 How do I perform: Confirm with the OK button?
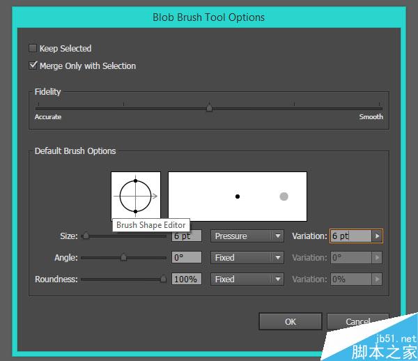click(291, 321)
